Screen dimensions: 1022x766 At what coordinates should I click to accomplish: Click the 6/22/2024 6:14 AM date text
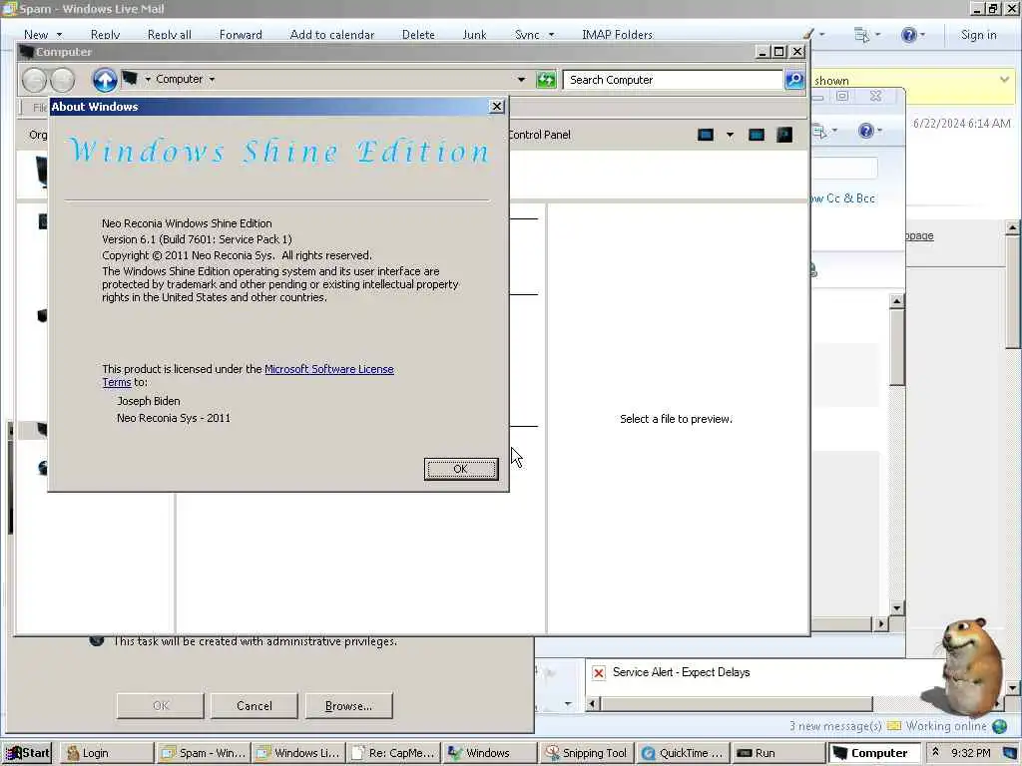[x=961, y=123]
